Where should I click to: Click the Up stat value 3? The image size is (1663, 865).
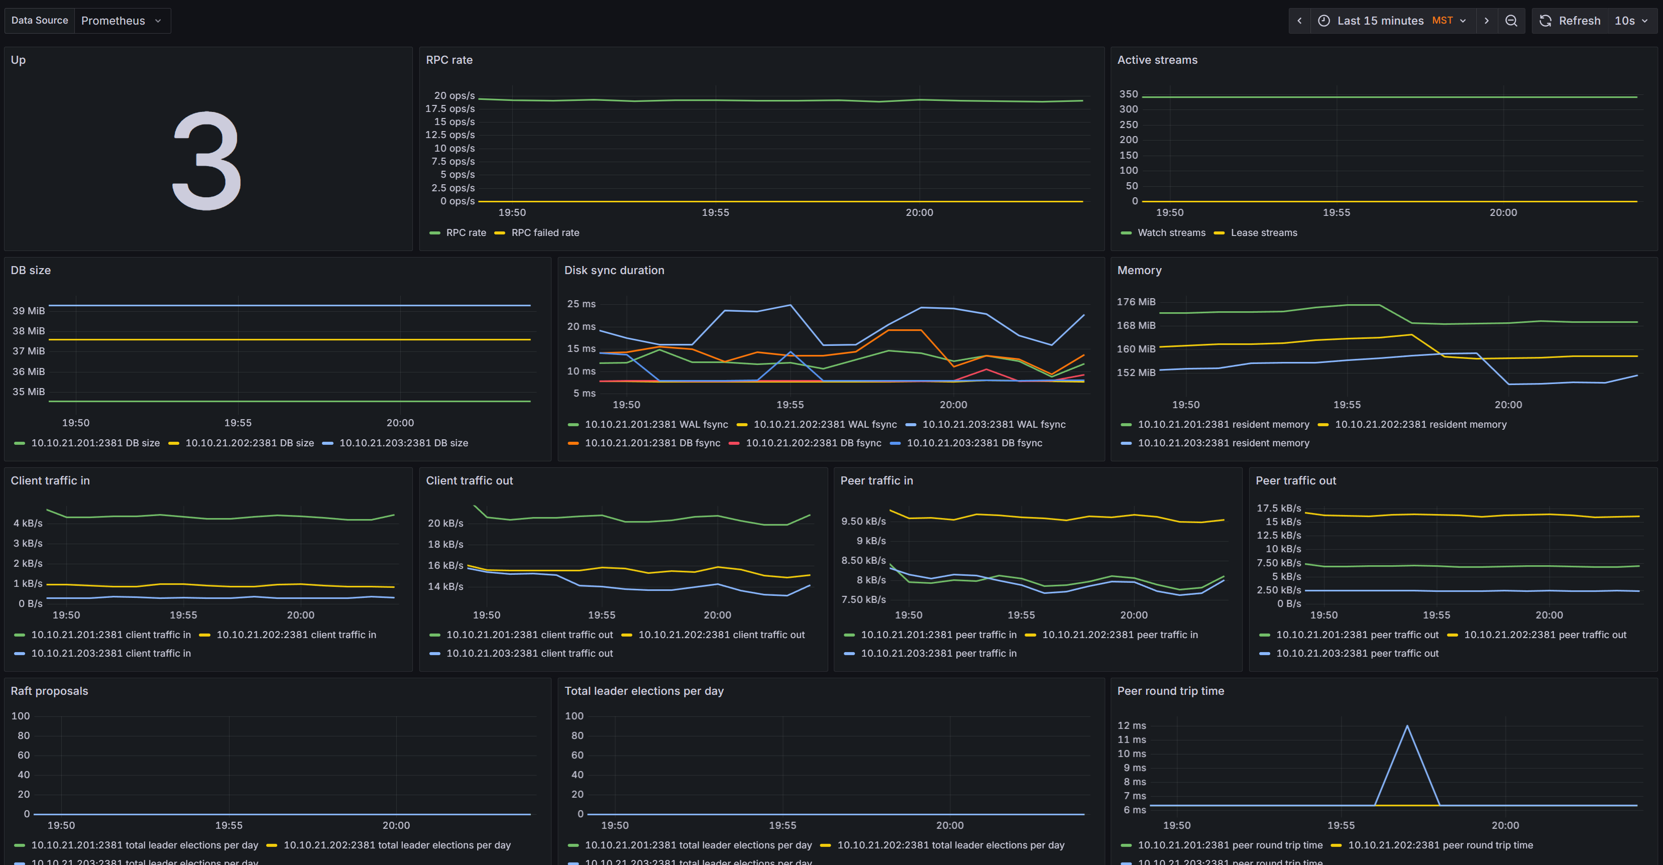[x=207, y=161]
